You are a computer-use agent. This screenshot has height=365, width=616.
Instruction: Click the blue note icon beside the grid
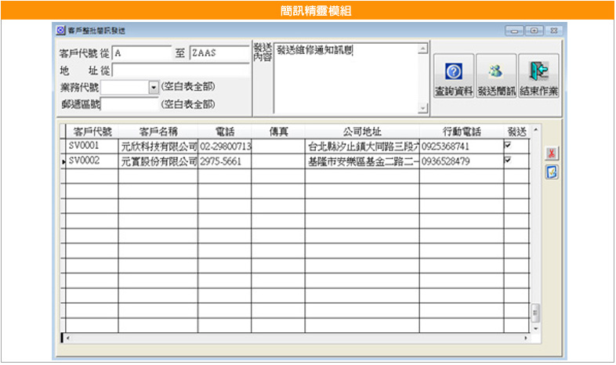(551, 172)
